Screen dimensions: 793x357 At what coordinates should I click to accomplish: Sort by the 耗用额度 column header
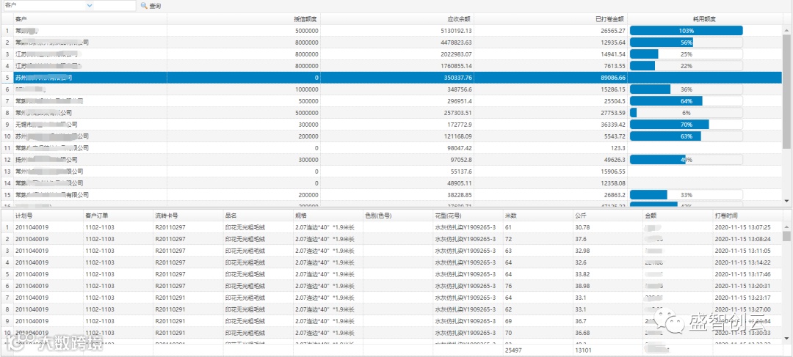click(x=704, y=18)
